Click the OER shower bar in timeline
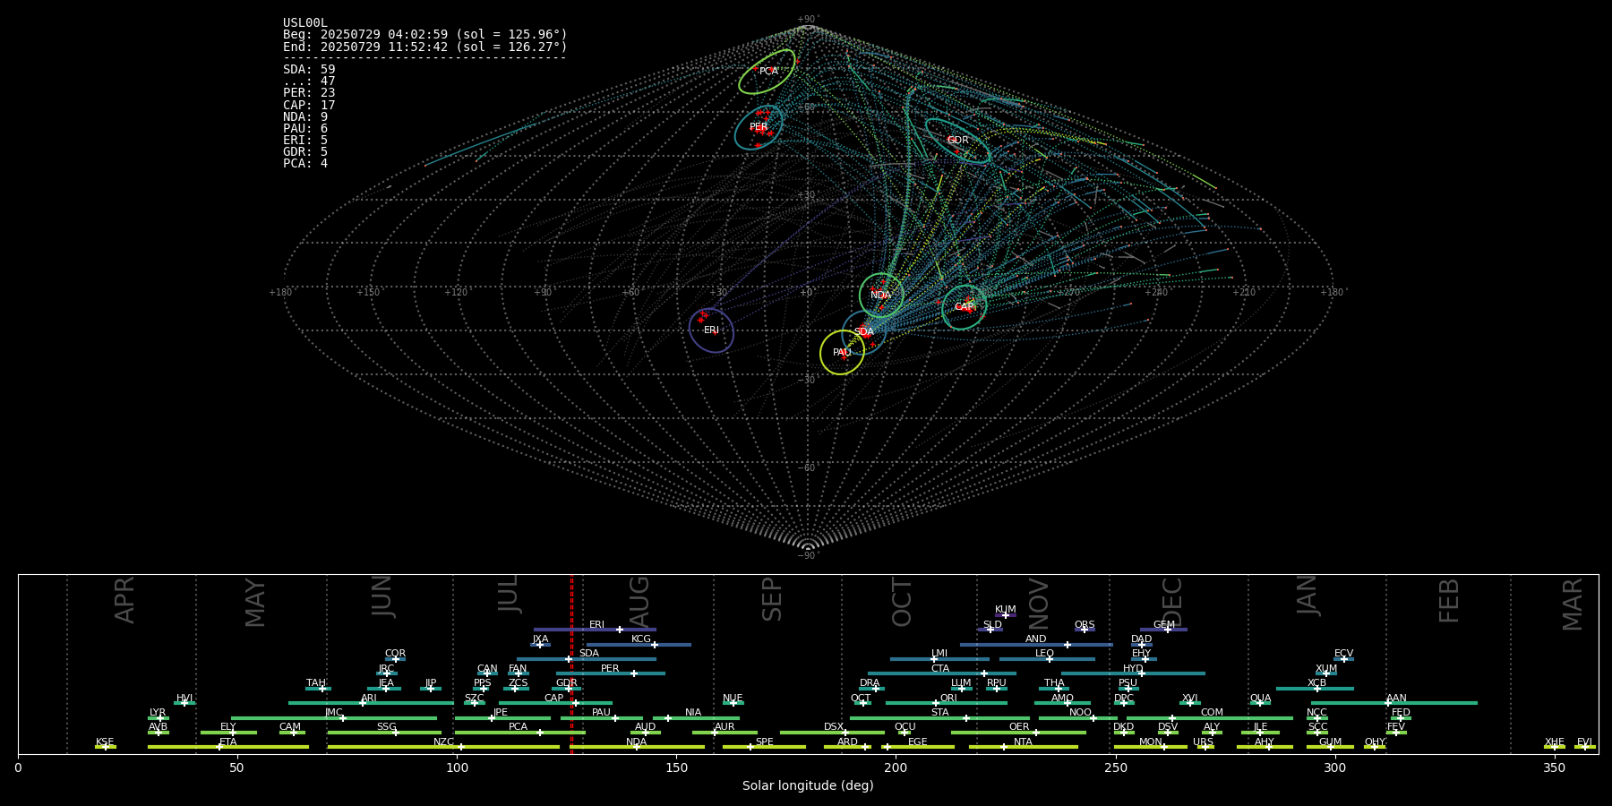Image resolution: width=1612 pixels, height=806 pixels. [x=1018, y=733]
